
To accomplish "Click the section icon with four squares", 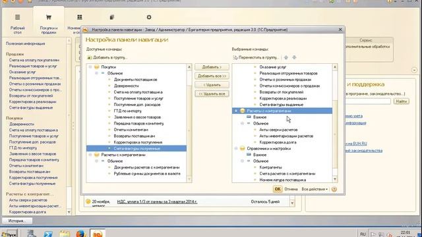I will point(80,17).
